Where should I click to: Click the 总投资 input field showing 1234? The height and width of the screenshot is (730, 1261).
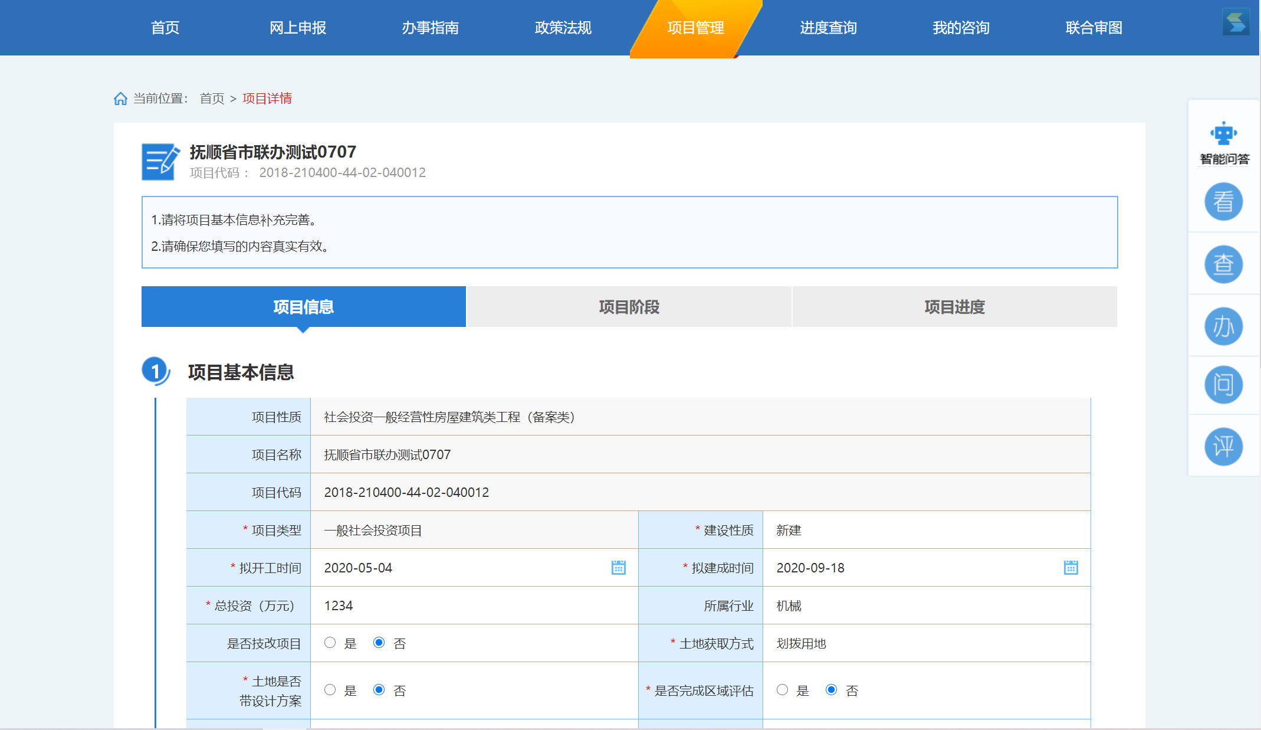474,605
